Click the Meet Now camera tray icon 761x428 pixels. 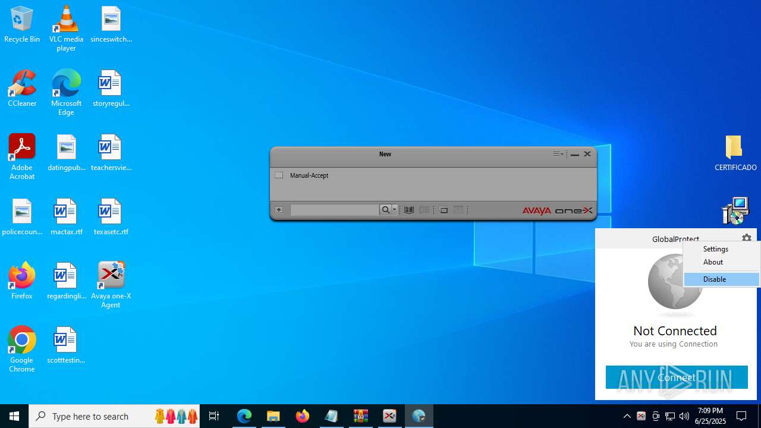point(656,416)
